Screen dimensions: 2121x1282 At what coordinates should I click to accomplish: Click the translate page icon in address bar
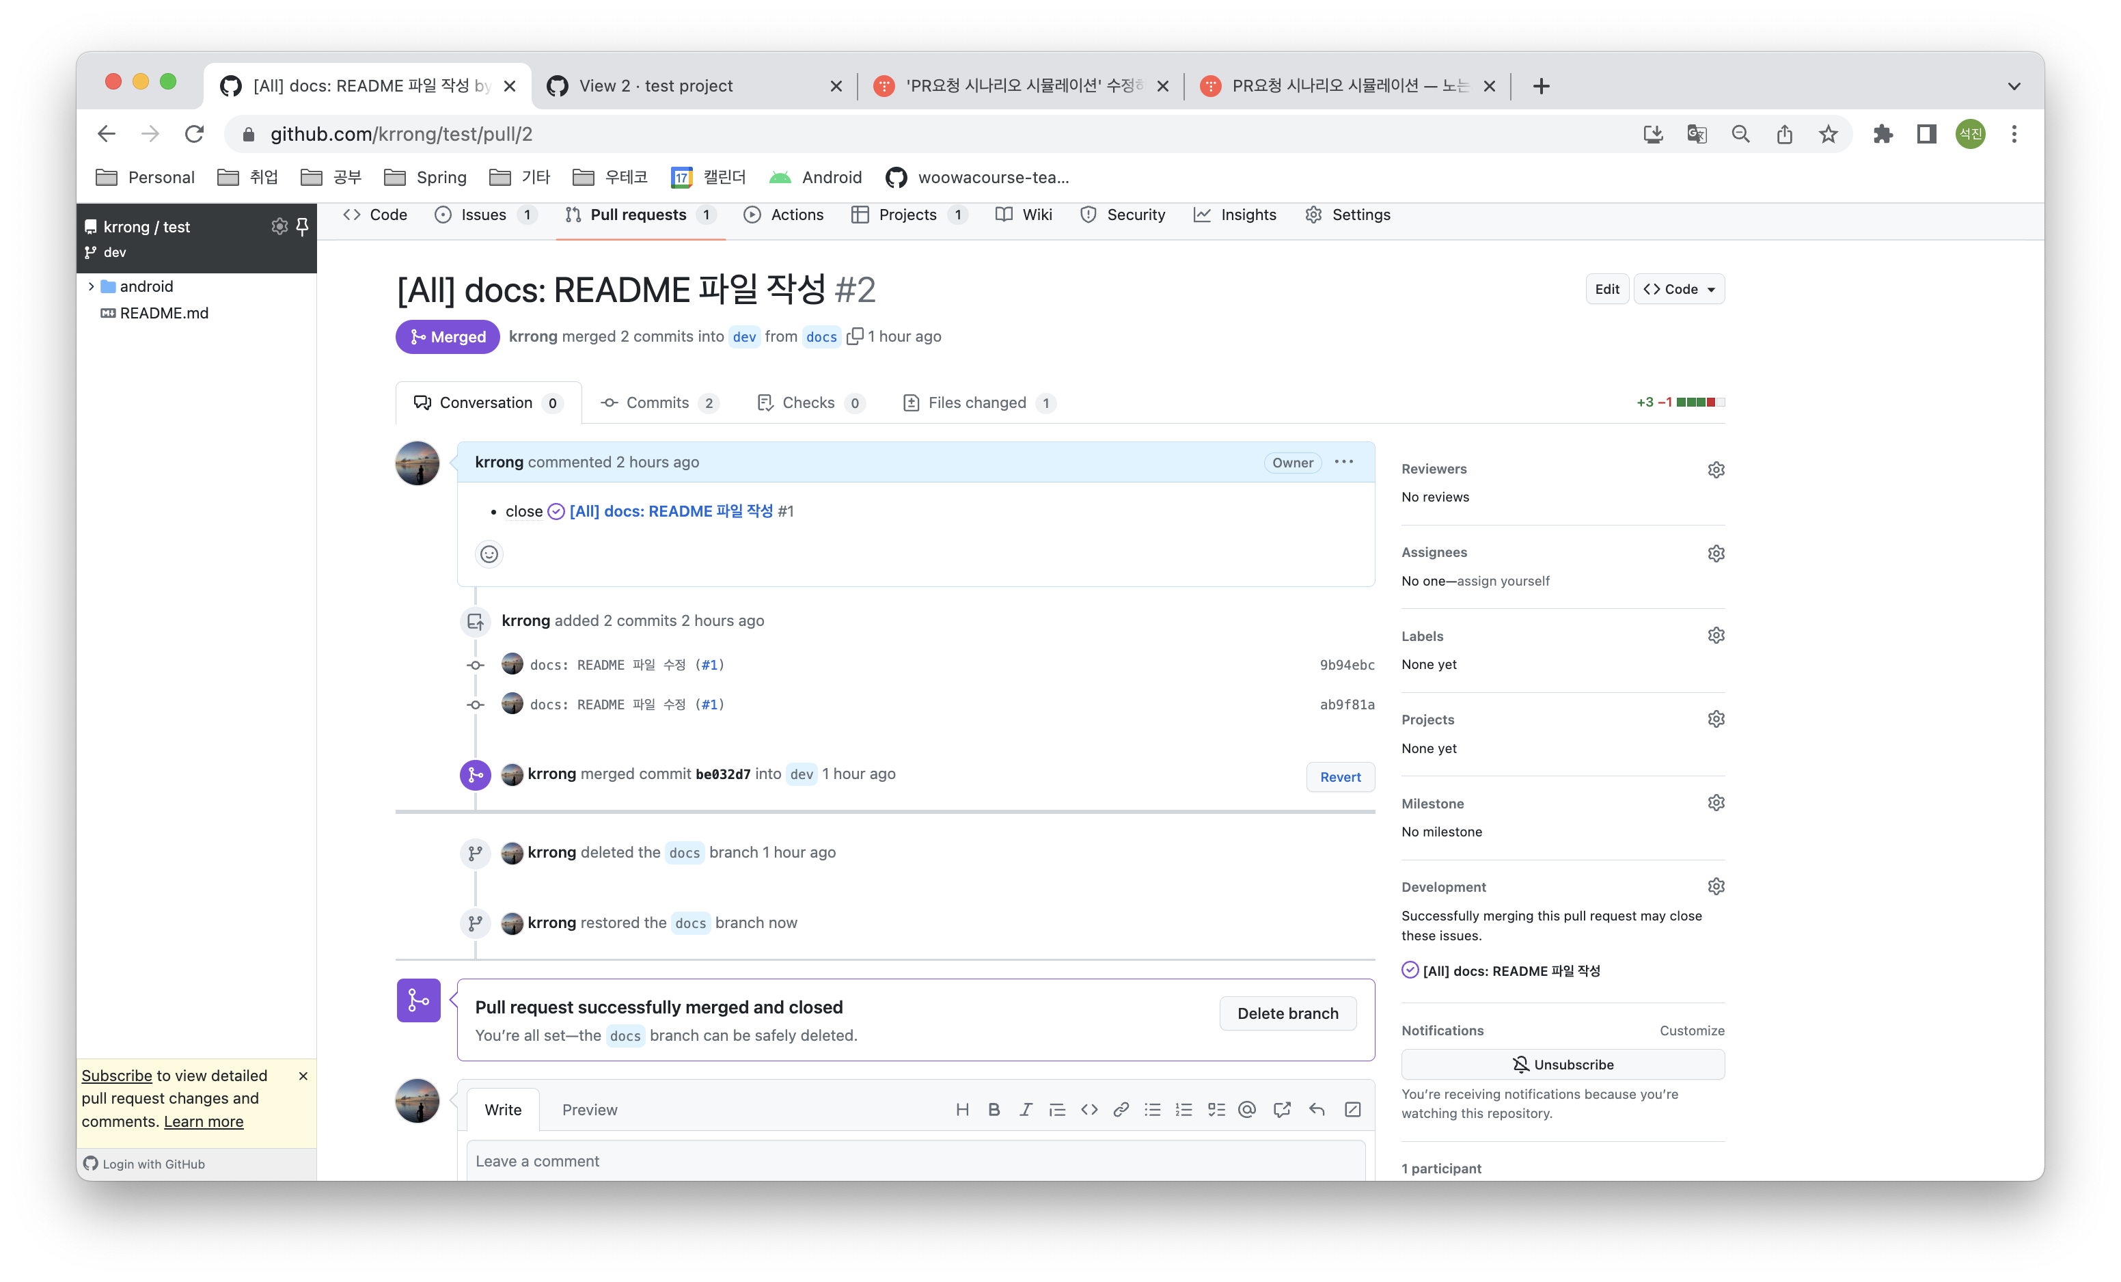coord(1697,135)
